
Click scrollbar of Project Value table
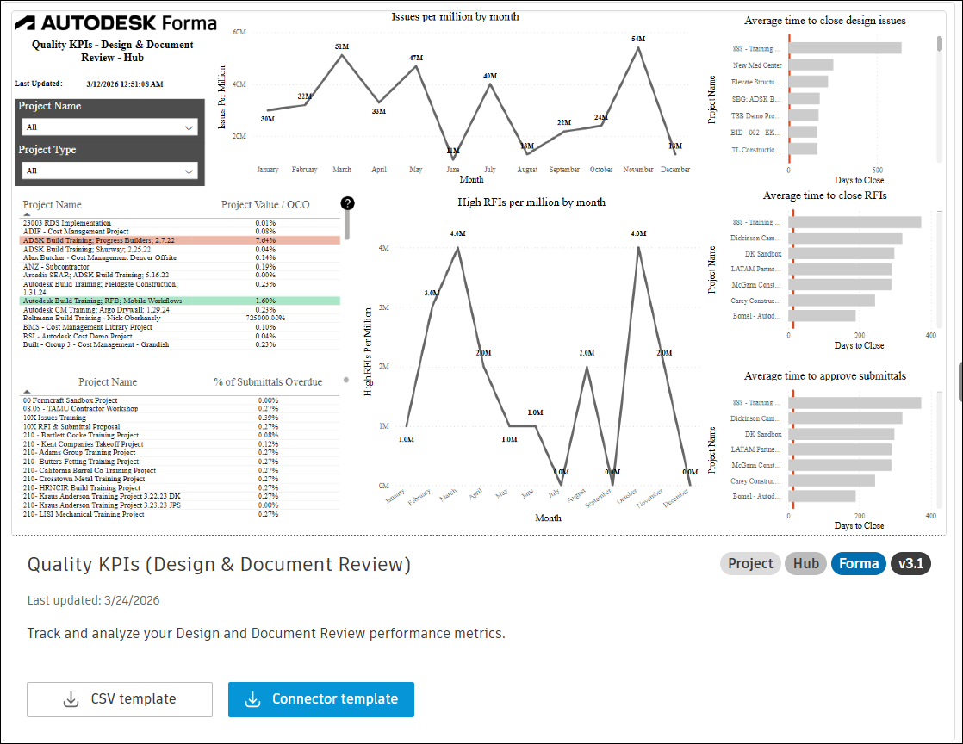[347, 226]
